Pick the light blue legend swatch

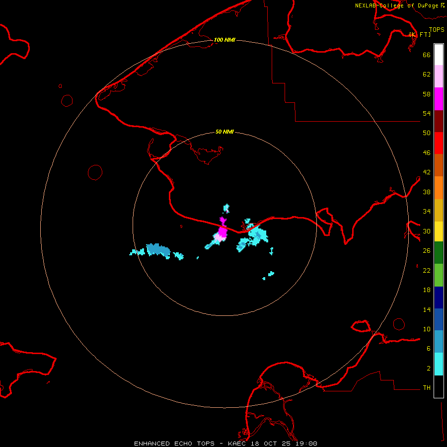coord(439,342)
